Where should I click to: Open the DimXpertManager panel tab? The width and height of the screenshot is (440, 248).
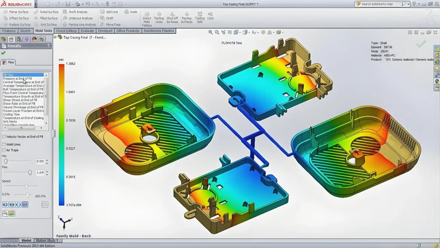tap(26, 39)
